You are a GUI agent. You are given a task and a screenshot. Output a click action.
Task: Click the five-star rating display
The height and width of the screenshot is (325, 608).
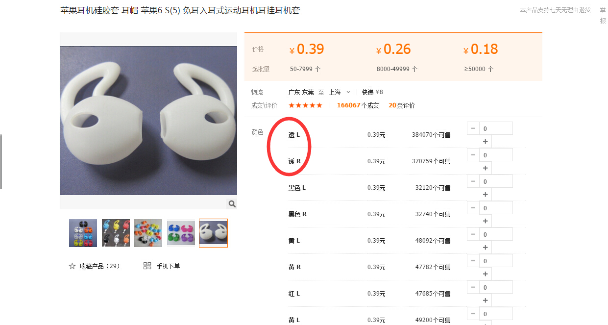click(305, 105)
